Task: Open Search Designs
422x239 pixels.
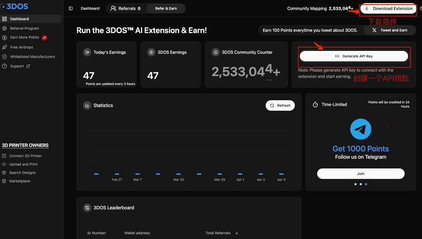Action: pyautogui.click(x=22, y=172)
